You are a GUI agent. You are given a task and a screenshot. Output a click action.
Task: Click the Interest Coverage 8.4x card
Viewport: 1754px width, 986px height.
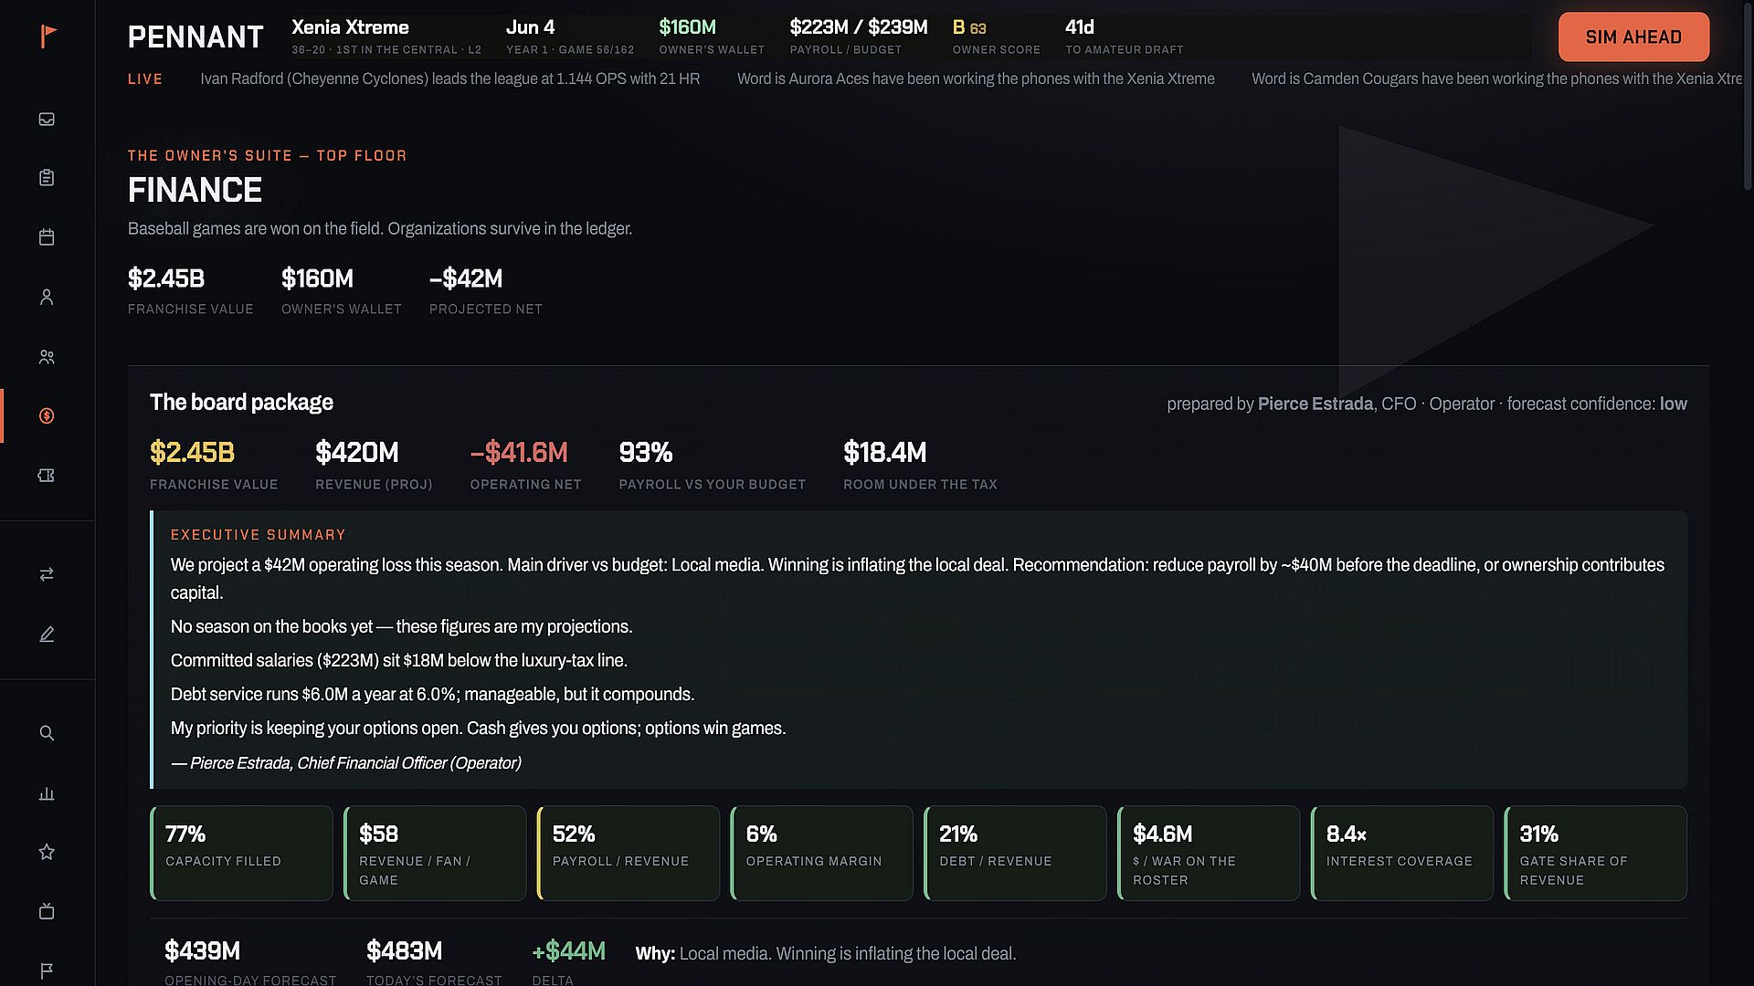[x=1402, y=853]
